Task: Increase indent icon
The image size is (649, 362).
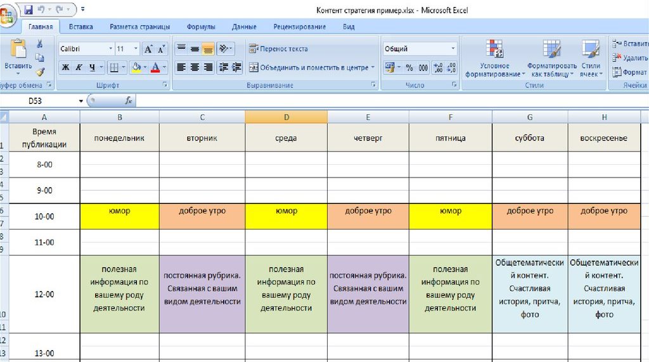Action: point(237,67)
